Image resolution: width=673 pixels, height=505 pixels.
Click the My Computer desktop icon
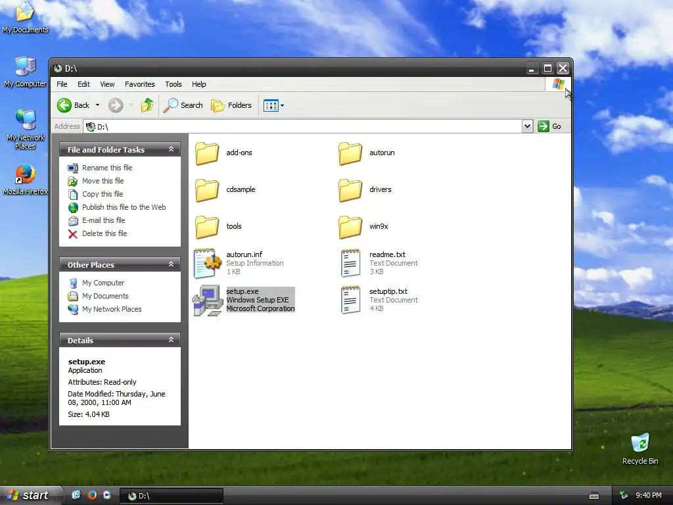(x=25, y=72)
